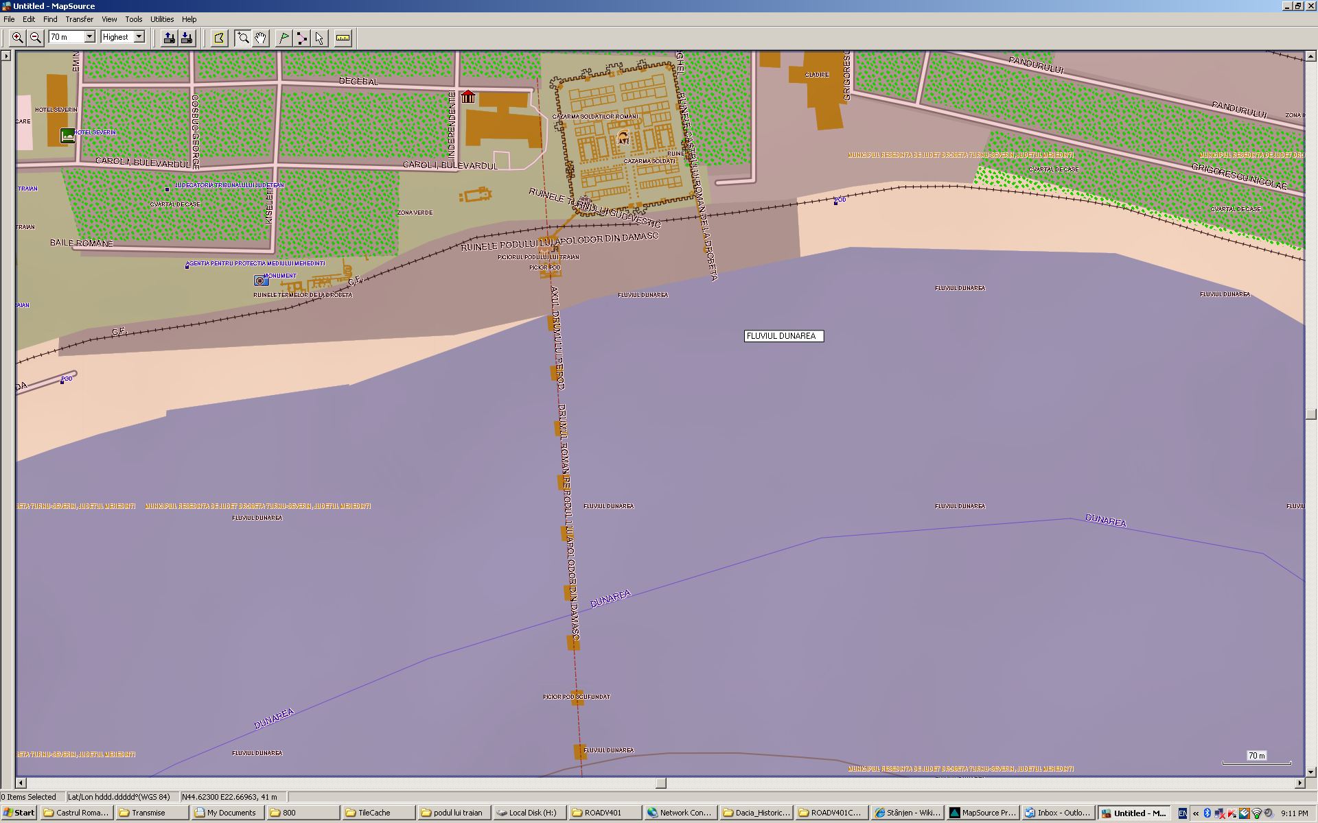The width and height of the screenshot is (1318, 823).
Task: Switch to Stânjen - Wiki... browser taskbar item
Action: pos(907,813)
